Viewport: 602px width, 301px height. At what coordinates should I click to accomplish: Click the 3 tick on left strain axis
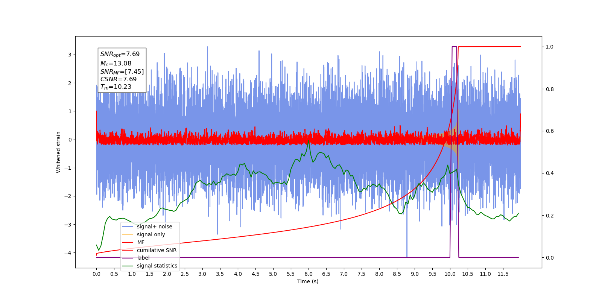[70, 55]
